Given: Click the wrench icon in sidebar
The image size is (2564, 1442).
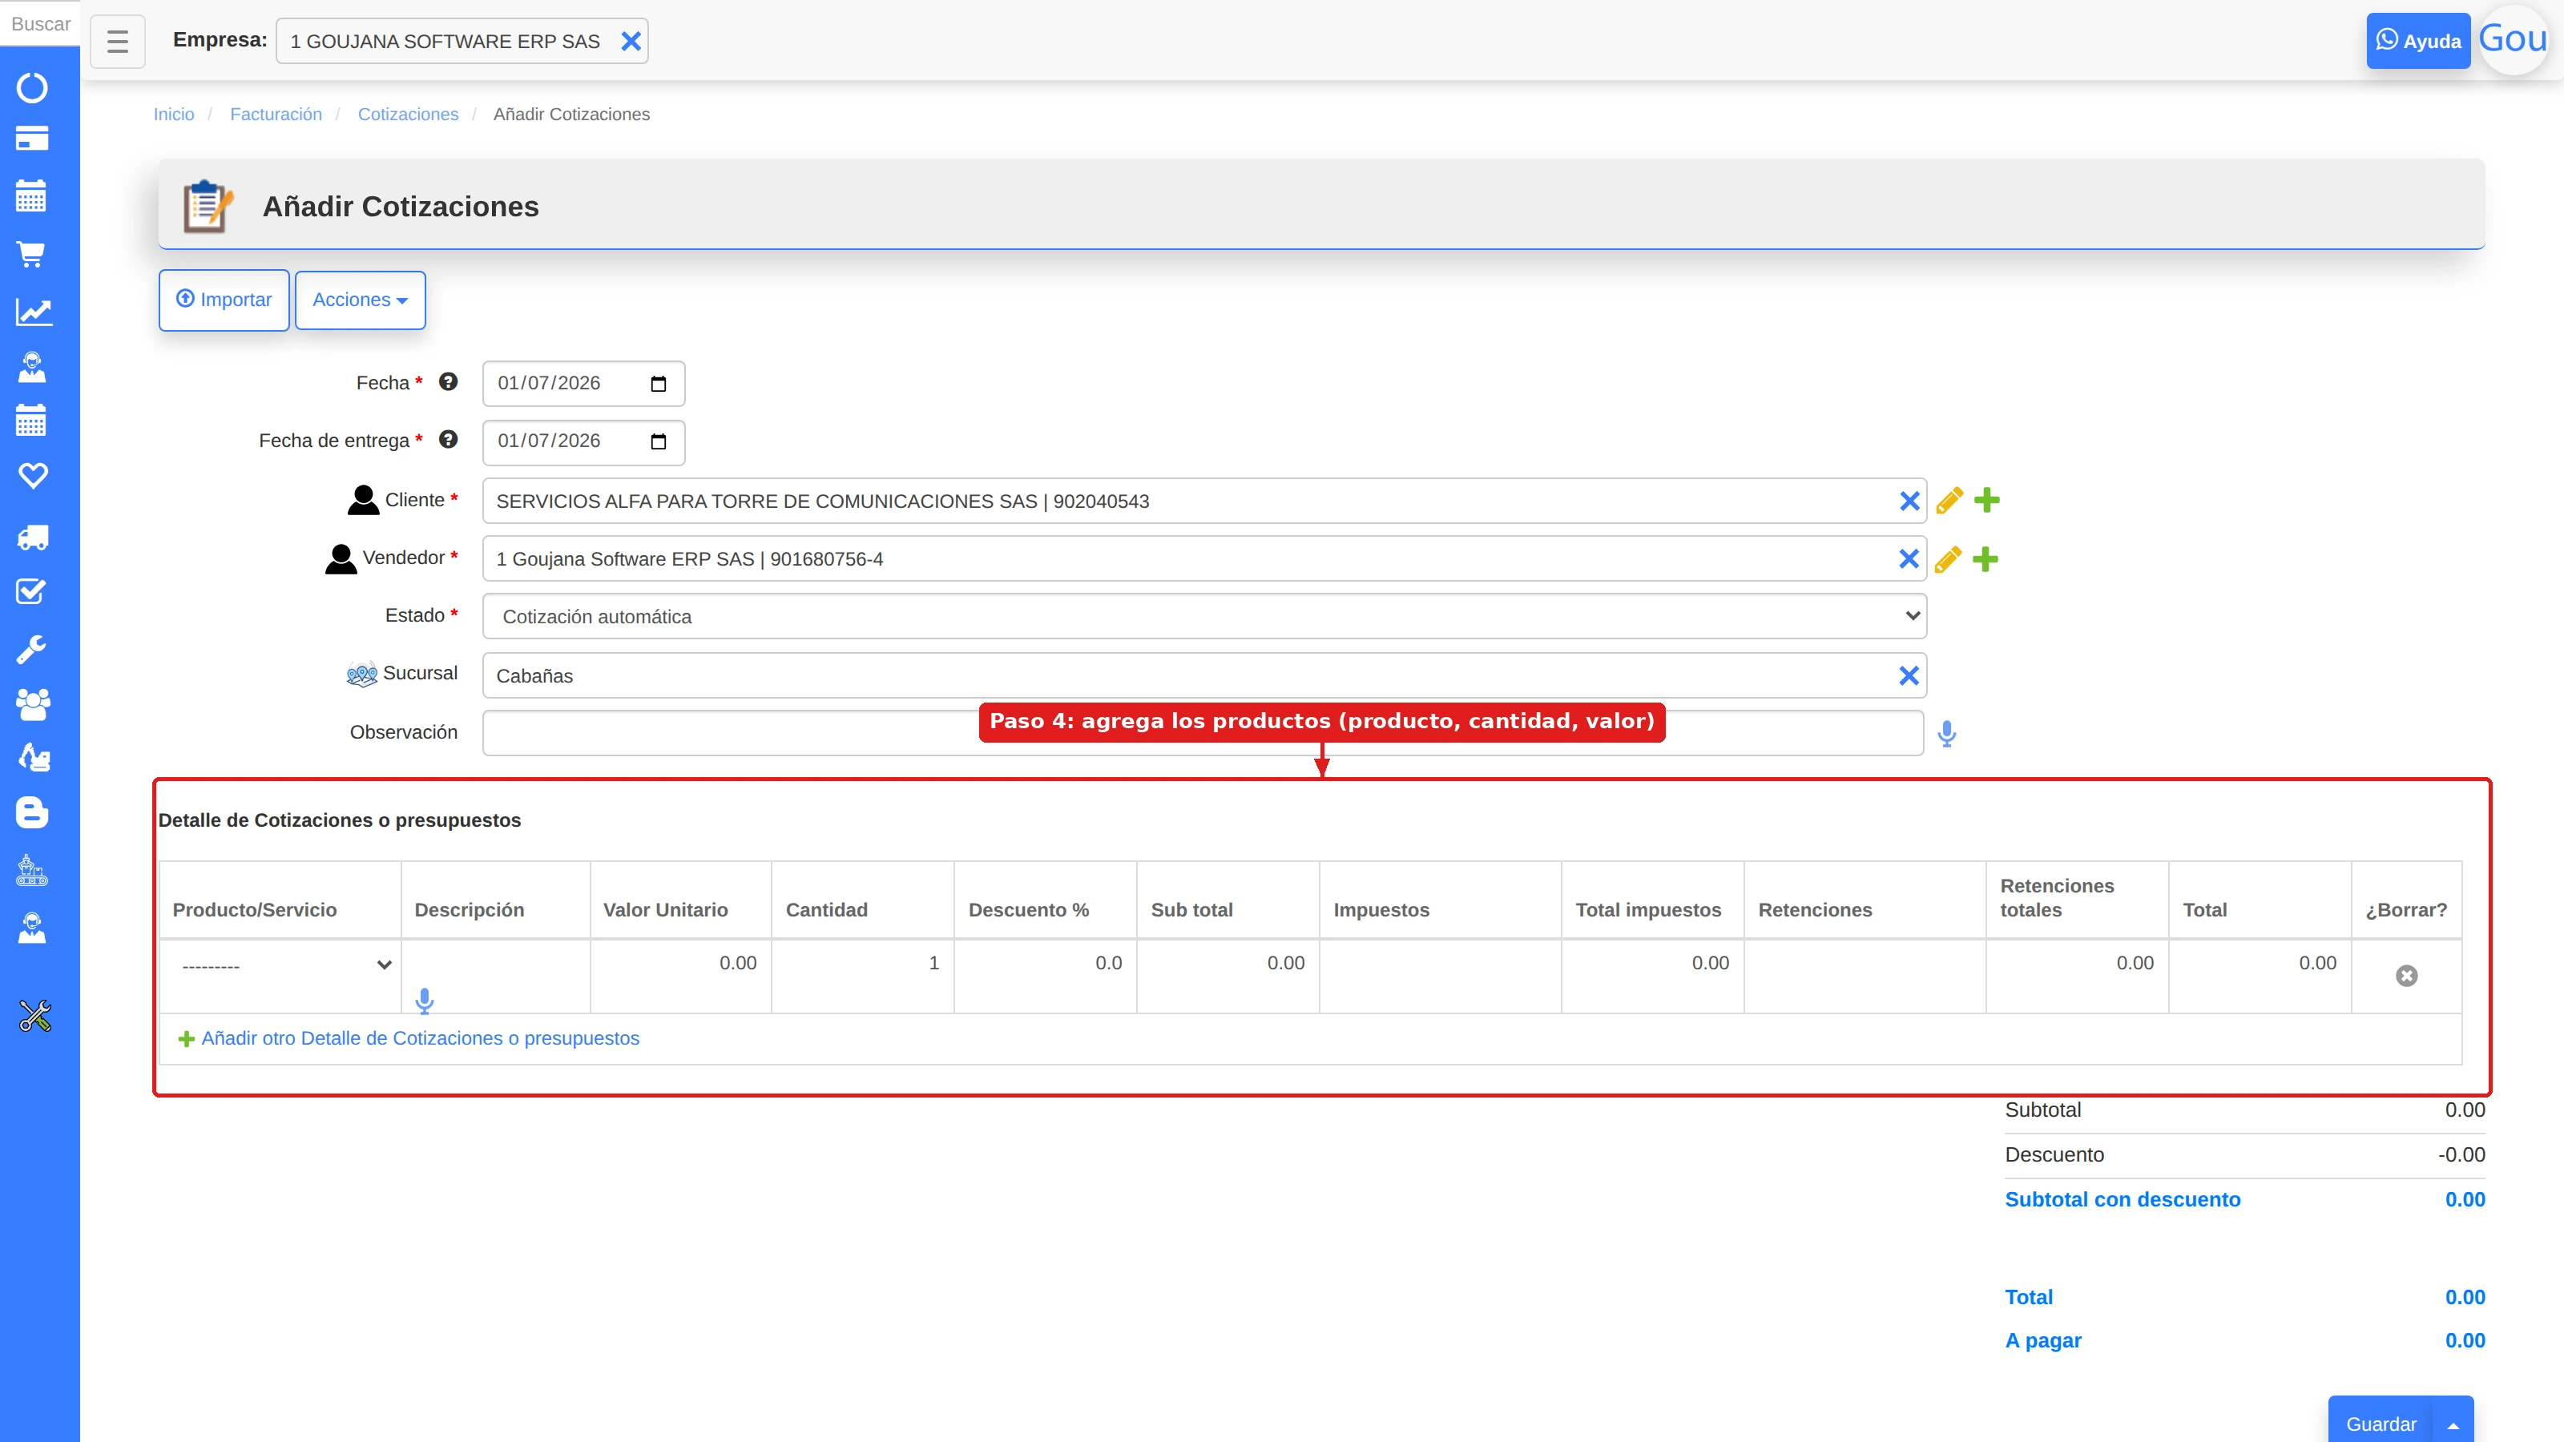Looking at the screenshot, I should point(31,649).
